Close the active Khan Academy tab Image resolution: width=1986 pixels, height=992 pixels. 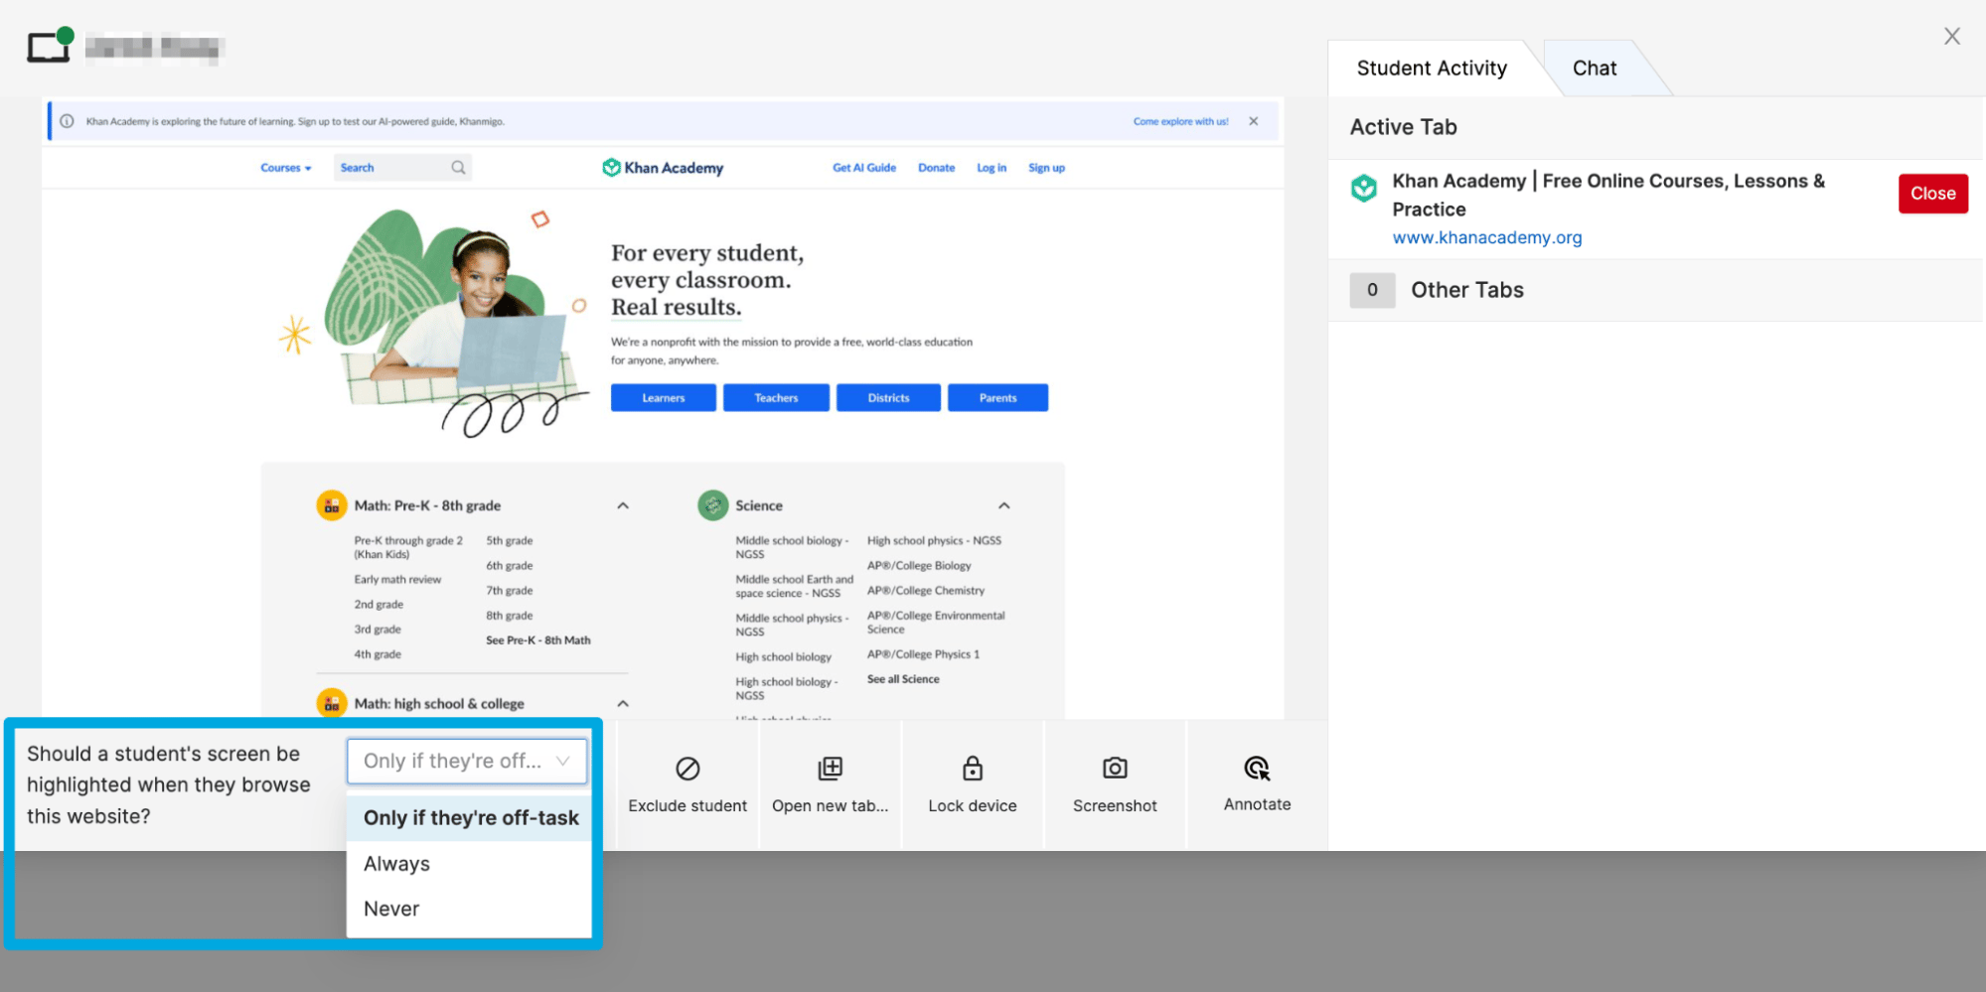(1932, 194)
